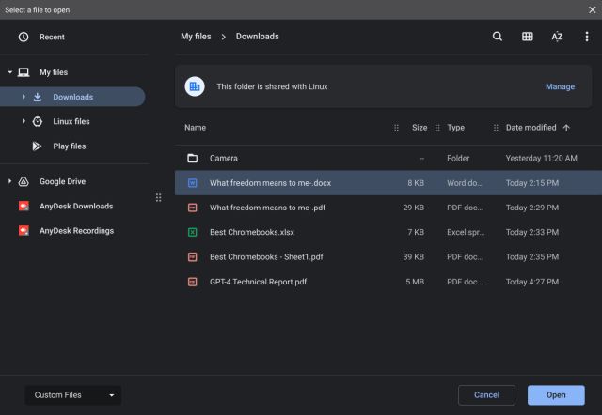Open the AZ sort options
Screen dimensions: 602x415
tap(557, 37)
